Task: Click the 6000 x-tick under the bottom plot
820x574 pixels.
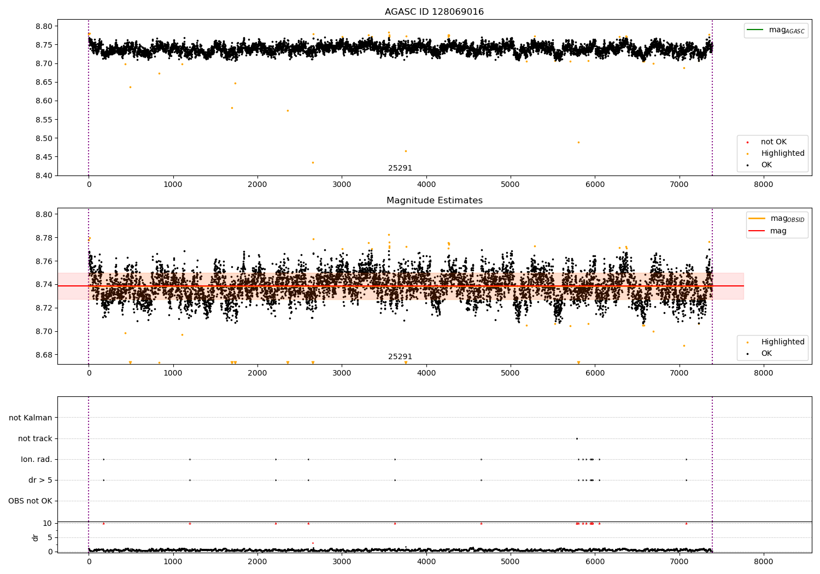Action: 595,561
